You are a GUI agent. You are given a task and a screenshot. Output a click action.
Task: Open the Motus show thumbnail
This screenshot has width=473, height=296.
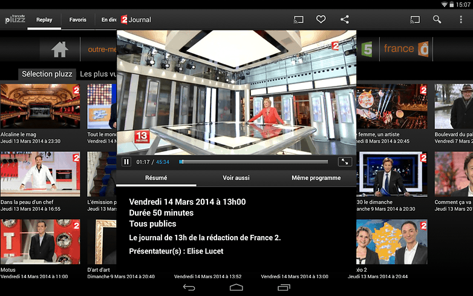click(40, 242)
